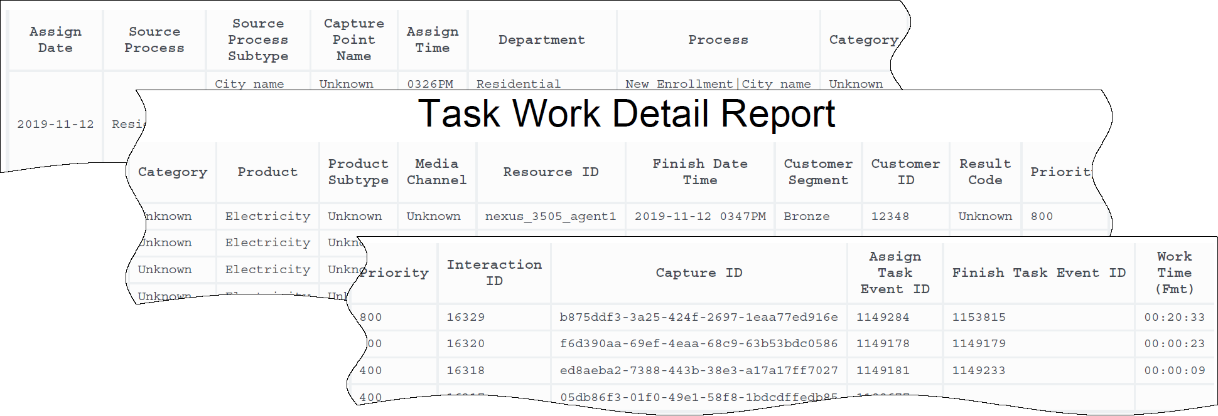Click the Capture ID column header
The height and width of the screenshot is (416, 1218).
tap(699, 273)
